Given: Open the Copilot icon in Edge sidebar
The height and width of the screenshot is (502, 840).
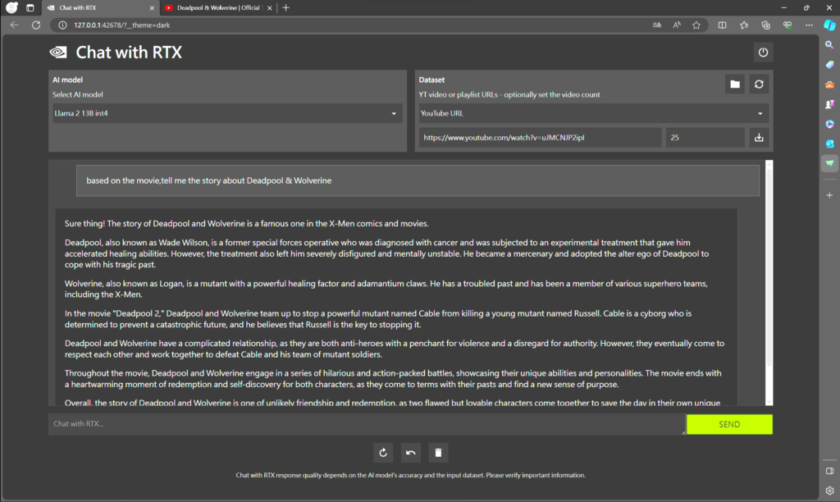Looking at the screenshot, I should click(x=829, y=45).
